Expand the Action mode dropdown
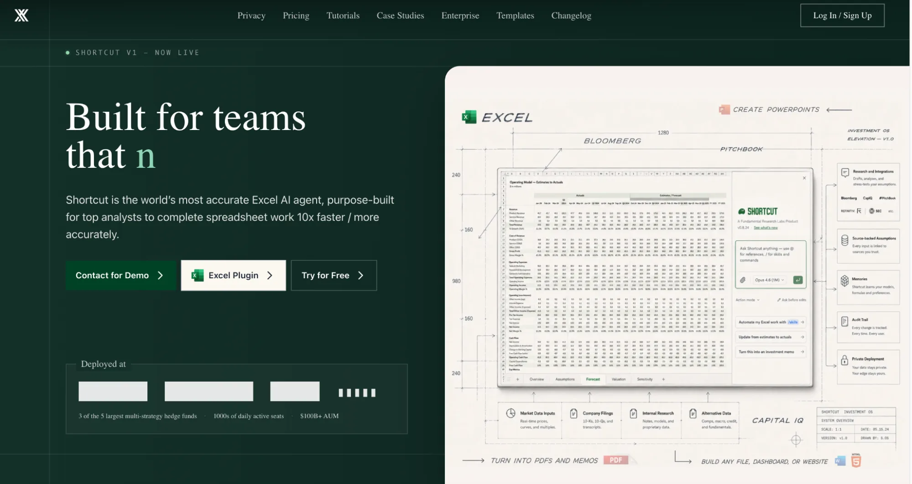This screenshot has height=484, width=912. (747, 300)
